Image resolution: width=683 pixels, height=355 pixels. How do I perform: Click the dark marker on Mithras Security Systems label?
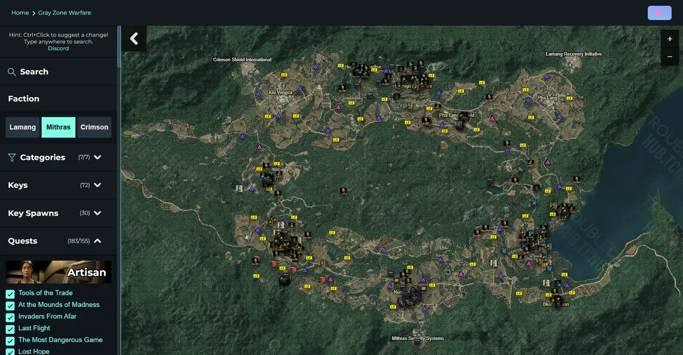click(416, 341)
